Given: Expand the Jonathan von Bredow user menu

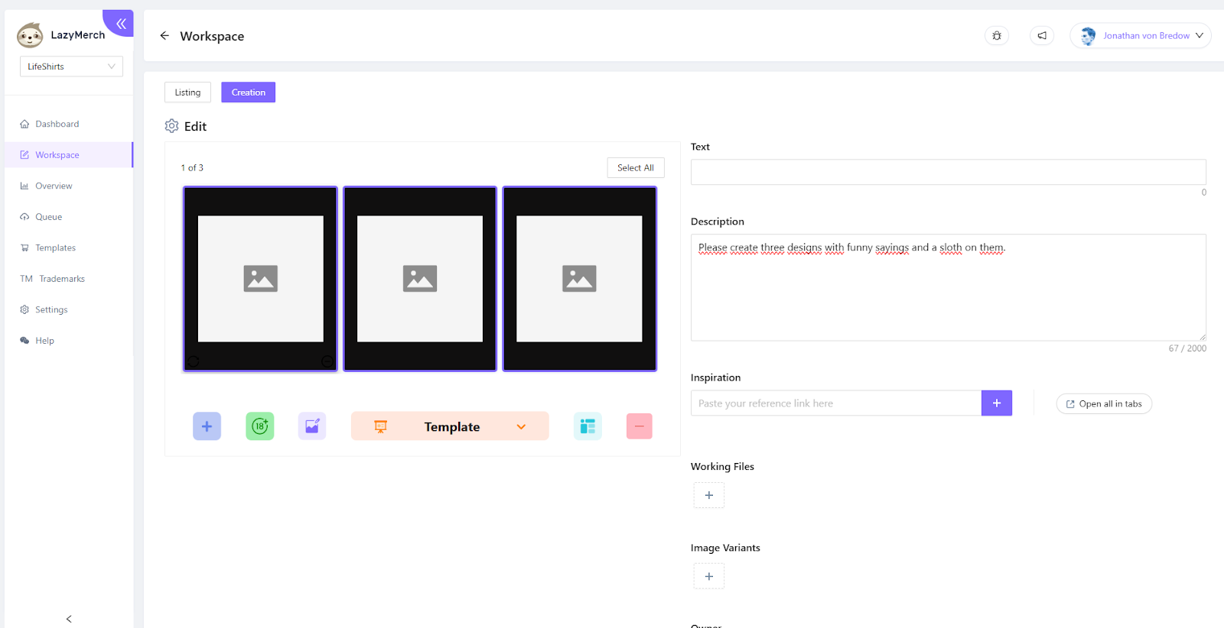Looking at the screenshot, I should click(x=1141, y=35).
